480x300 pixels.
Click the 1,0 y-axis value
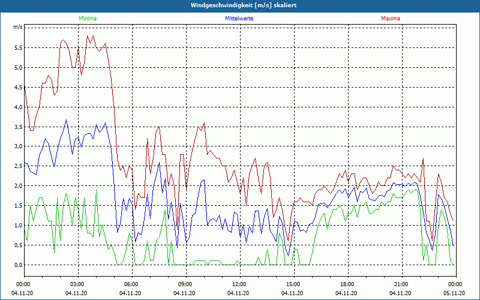[19, 226]
